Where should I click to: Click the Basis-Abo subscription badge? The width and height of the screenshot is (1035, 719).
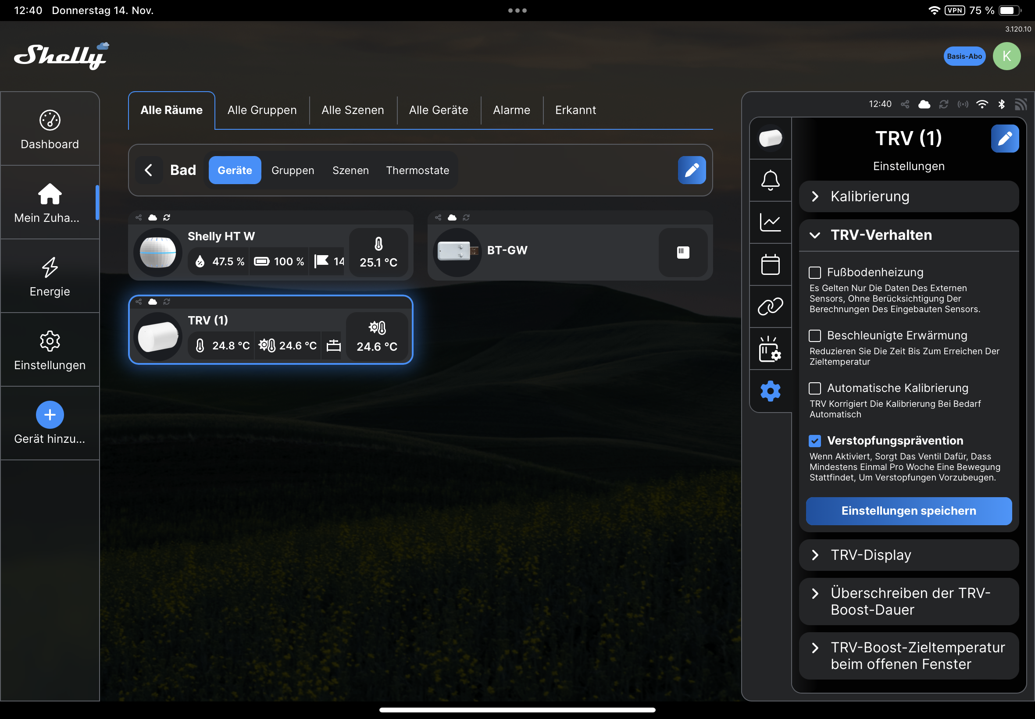pyautogui.click(x=964, y=56)
